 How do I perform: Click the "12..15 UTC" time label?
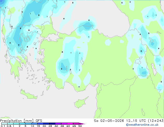pos(136,121)
